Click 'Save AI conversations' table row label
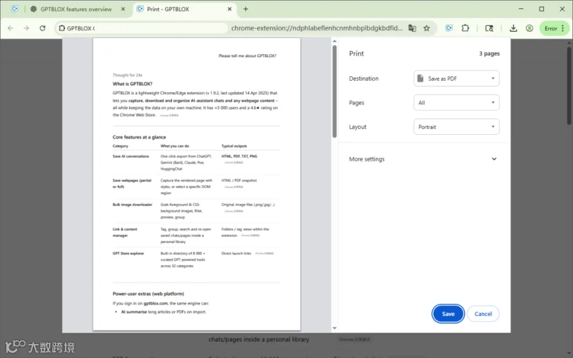The image size is (573, 358). (131, 156)
